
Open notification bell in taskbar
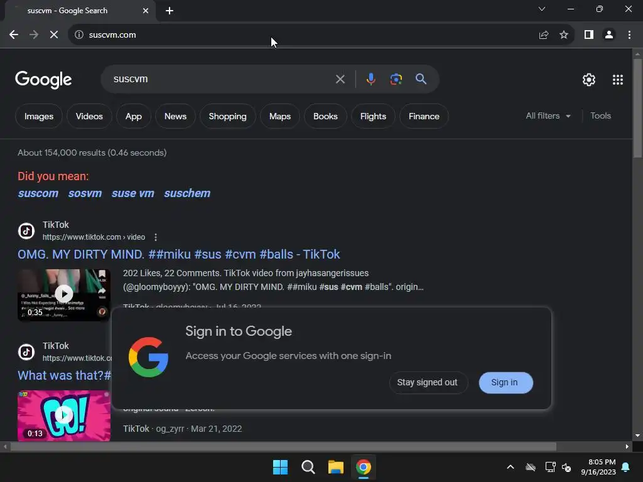click(626, 467)
